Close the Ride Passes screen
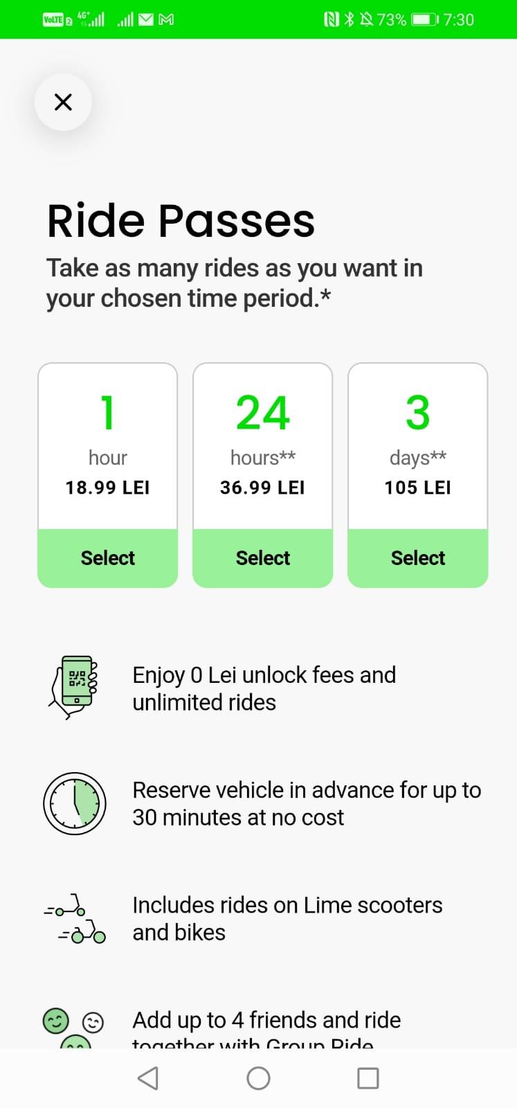Viewport: 517px width, 1108px height. coord(63,102)
